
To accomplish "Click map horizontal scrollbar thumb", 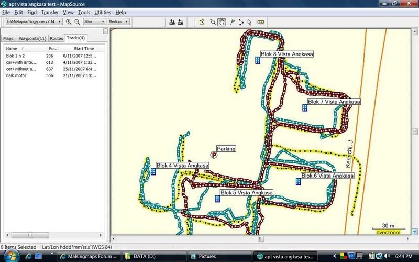I will click(261, 238).
